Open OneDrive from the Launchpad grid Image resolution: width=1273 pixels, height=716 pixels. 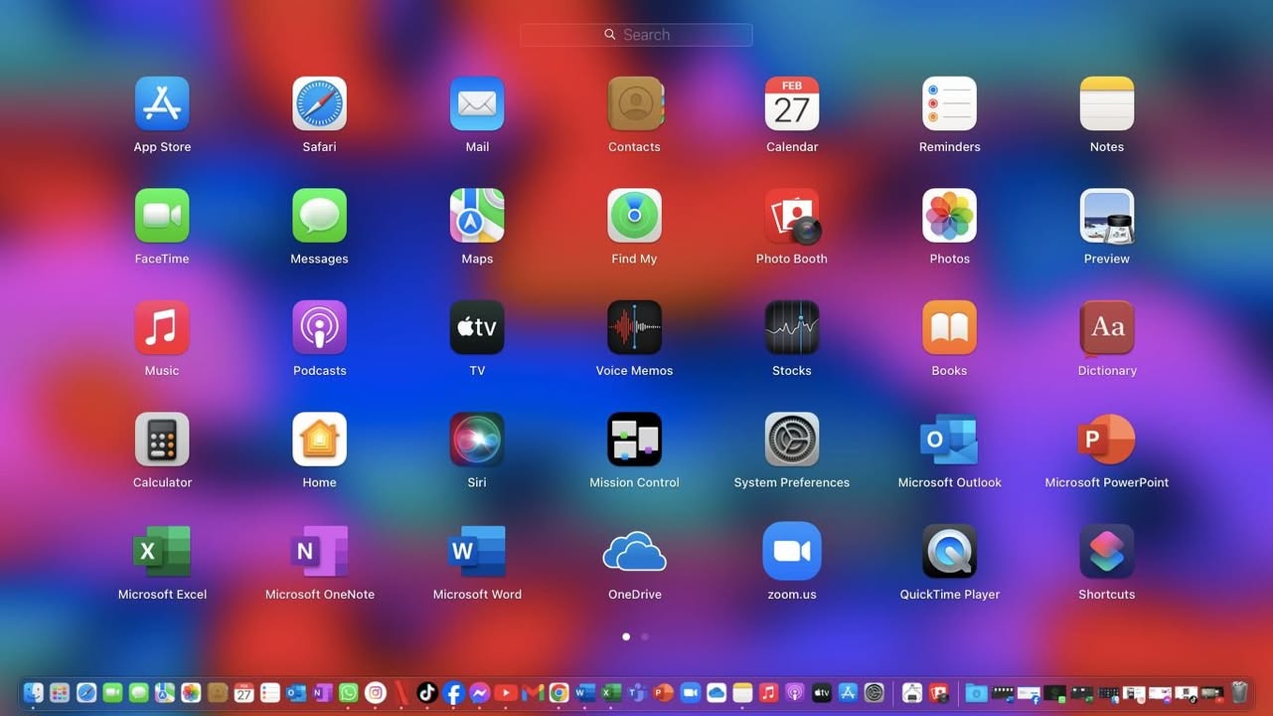click(635, 551)
